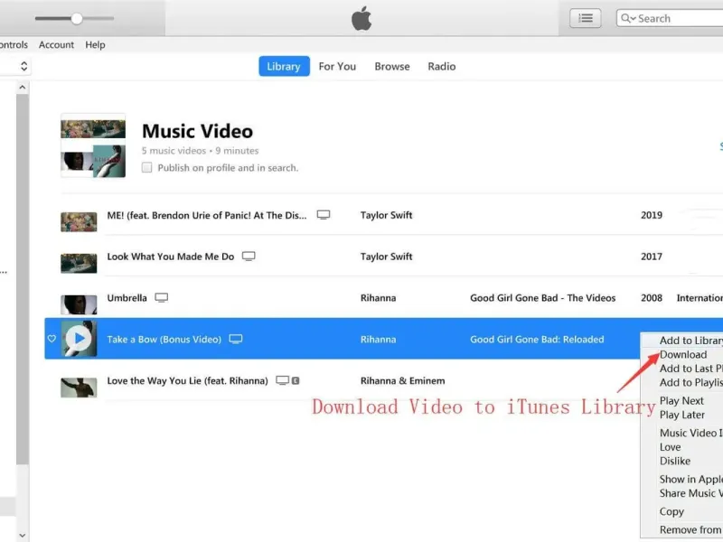
Task: Click the Music Video playlist title
Action: click(x=197, y=131)
